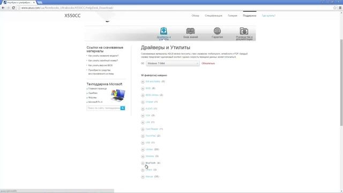Image resolution: width=343 pixels, height=193 pixels.
Task: Expand the Card Reader category circle
Action: tap(143, 129)
